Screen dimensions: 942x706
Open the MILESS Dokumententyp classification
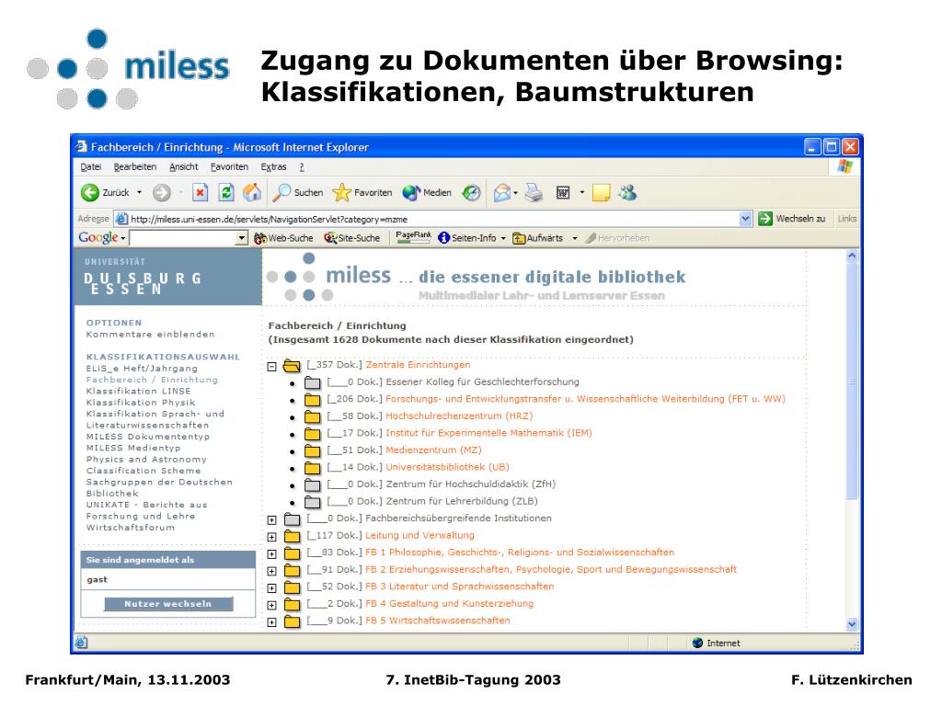coord(148,437)
